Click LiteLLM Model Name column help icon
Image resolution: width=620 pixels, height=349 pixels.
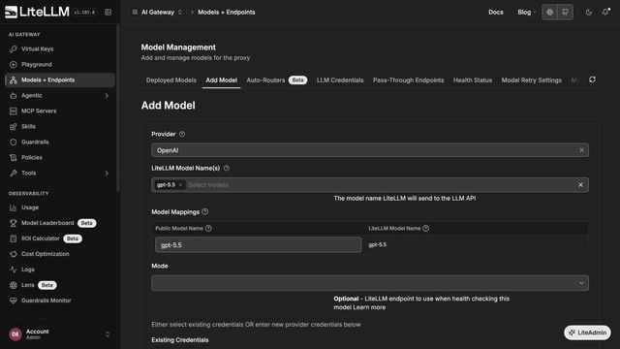pyautogui.click(x=426, y=229)
